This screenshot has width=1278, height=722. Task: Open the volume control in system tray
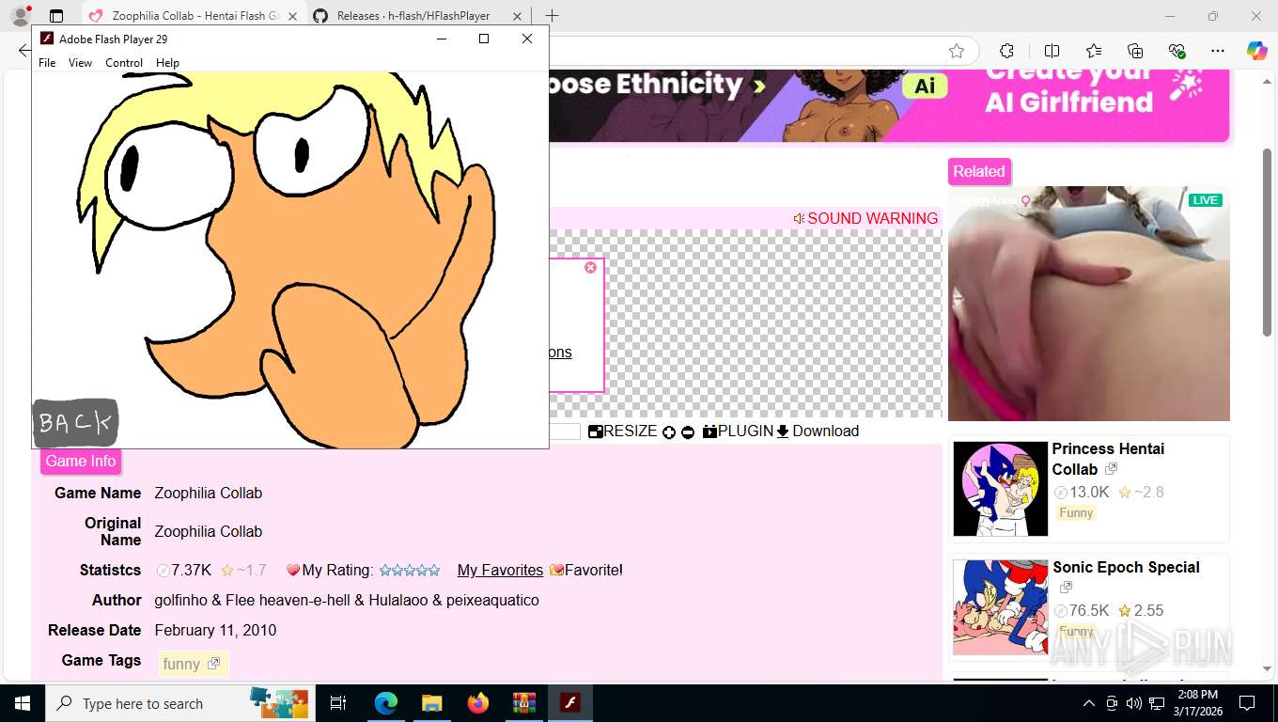[1134, 703]
